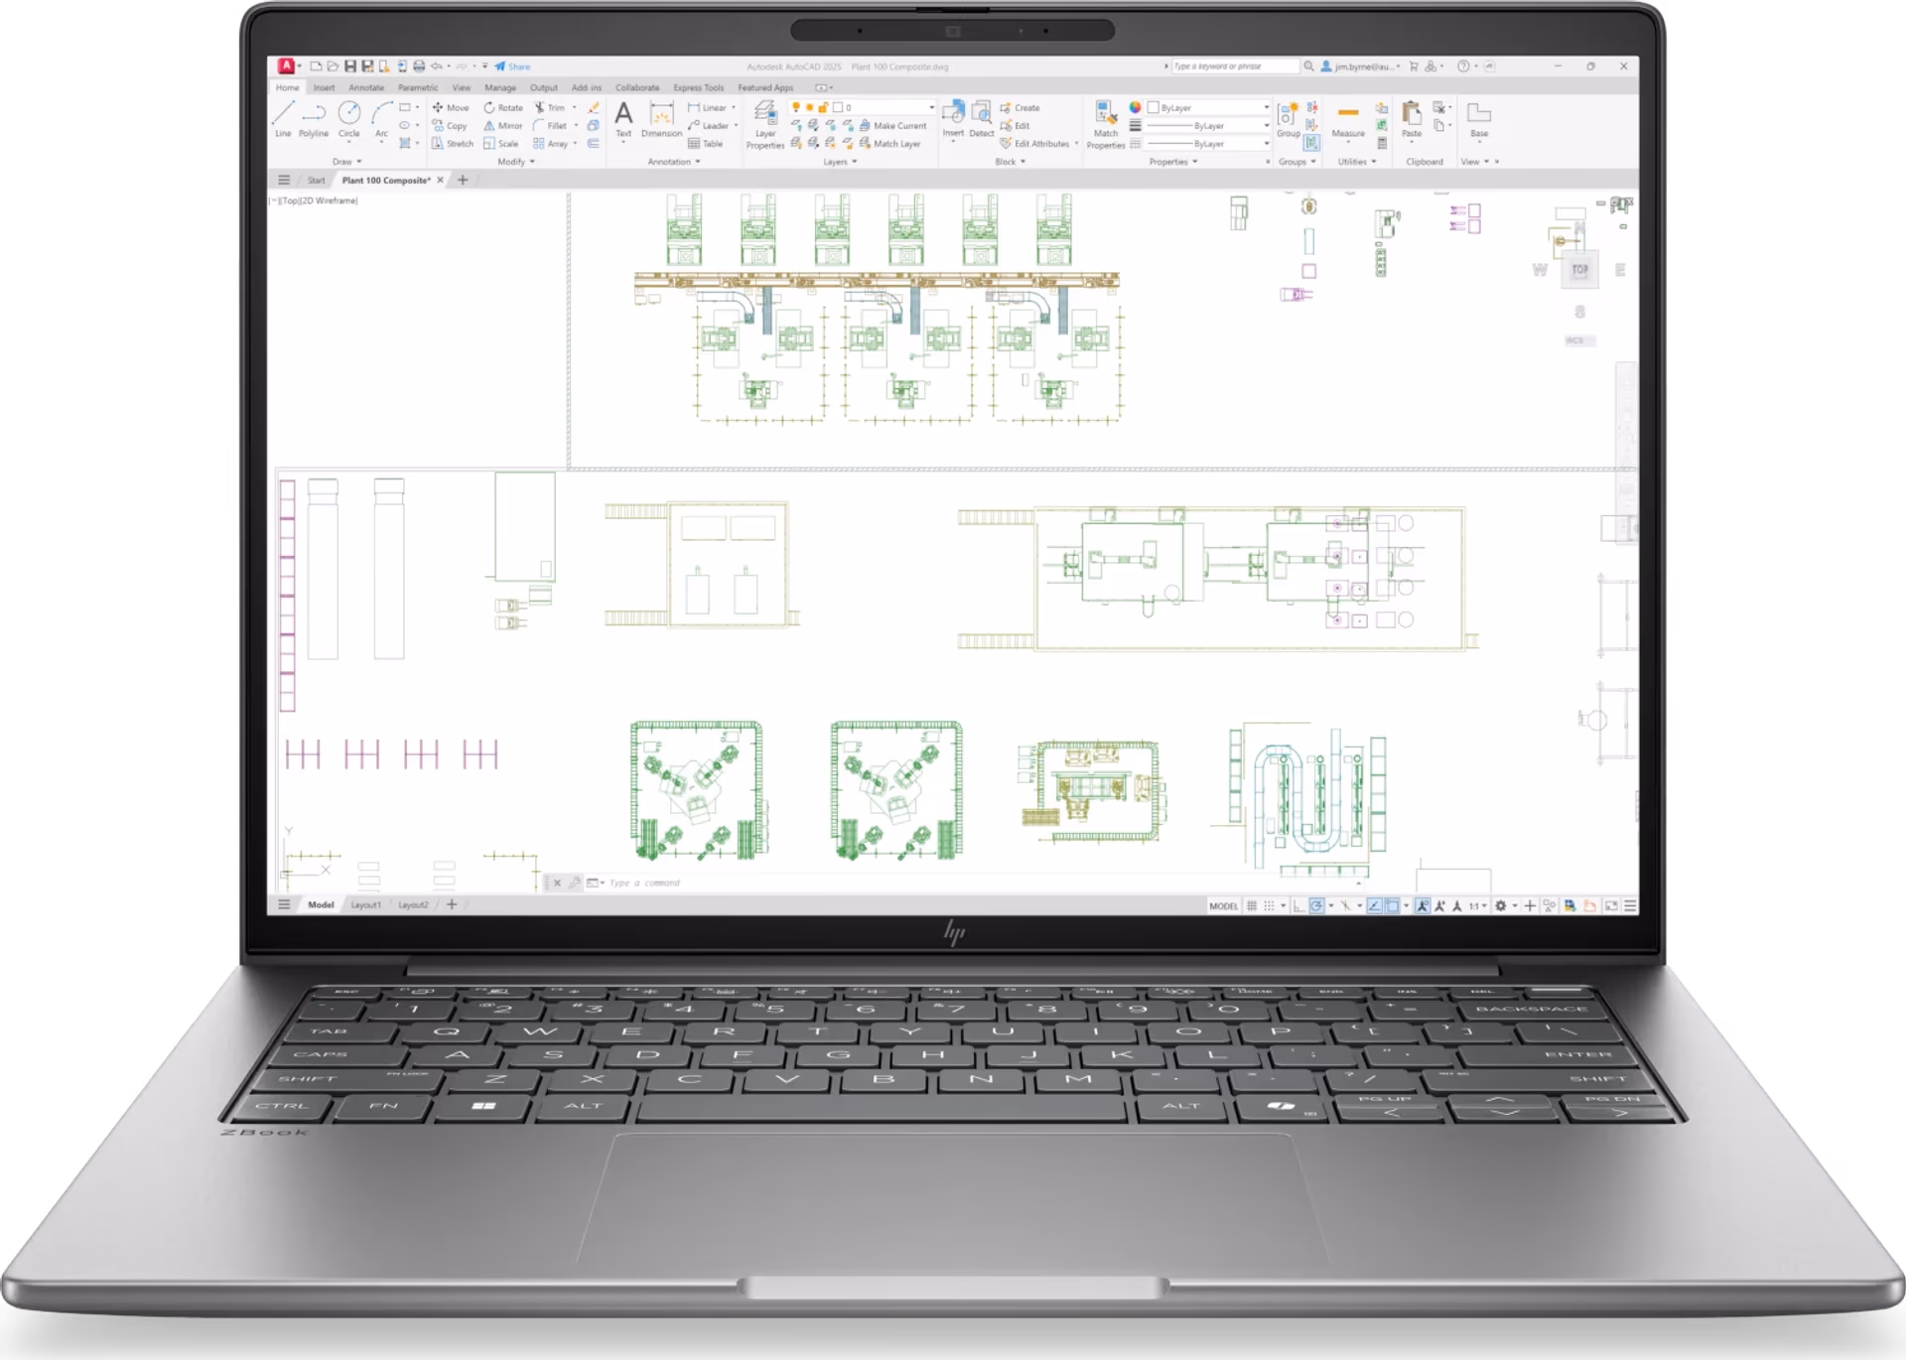
Task: Click the Base view icon
Action: 1479,118
